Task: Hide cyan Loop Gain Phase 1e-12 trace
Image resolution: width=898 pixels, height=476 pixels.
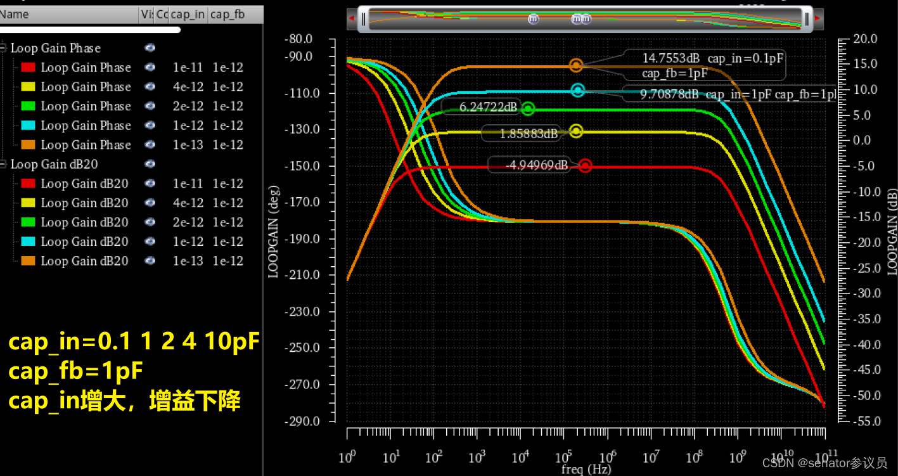Action: point(150,125)
